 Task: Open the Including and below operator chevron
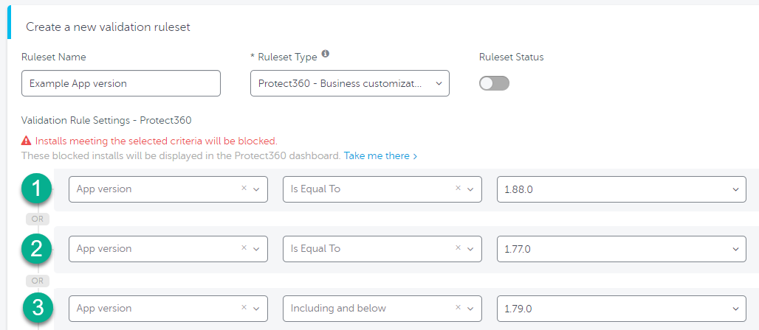pos(470,309)
